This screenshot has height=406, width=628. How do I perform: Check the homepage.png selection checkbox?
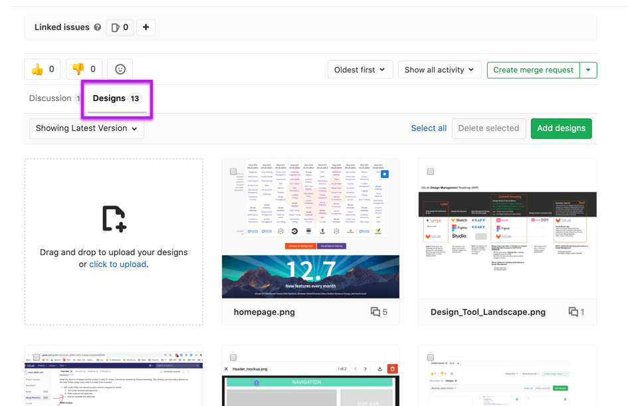pos(233,170)
